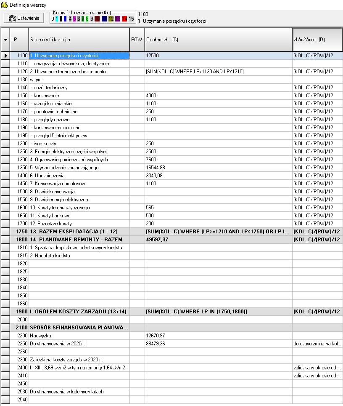Click value 3343,08 for Ubezpieczenia
343x406 pixels.
[x=219, y=176]
